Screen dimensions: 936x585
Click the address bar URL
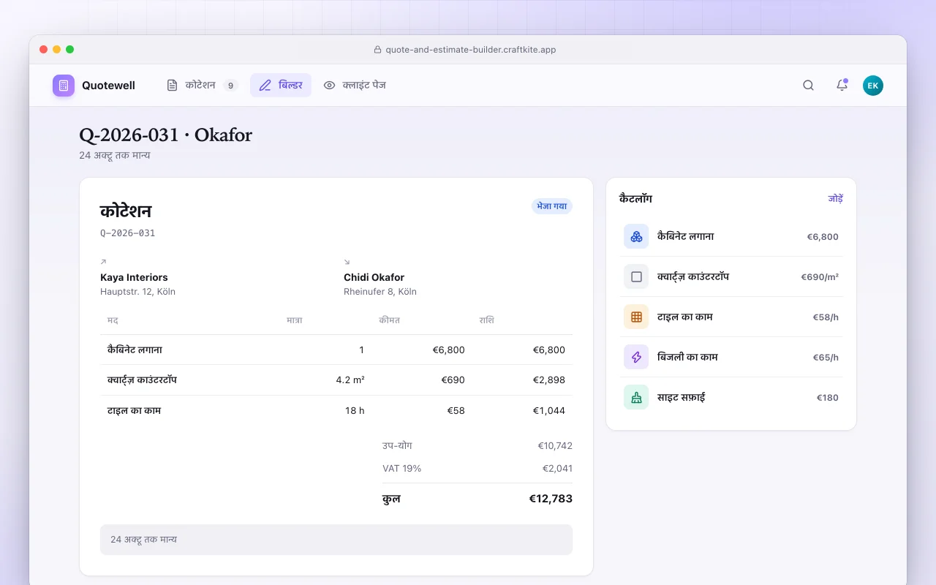pyautogui.click(x=471, y=50)
